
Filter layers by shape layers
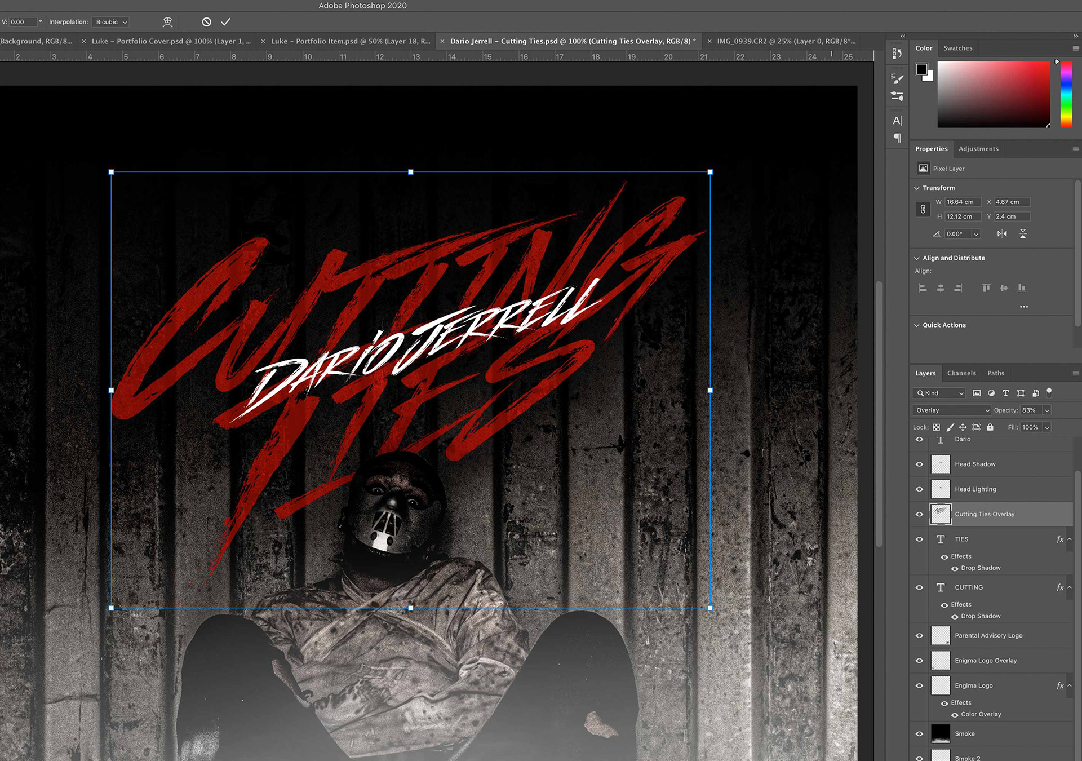tap(1021, 393)
